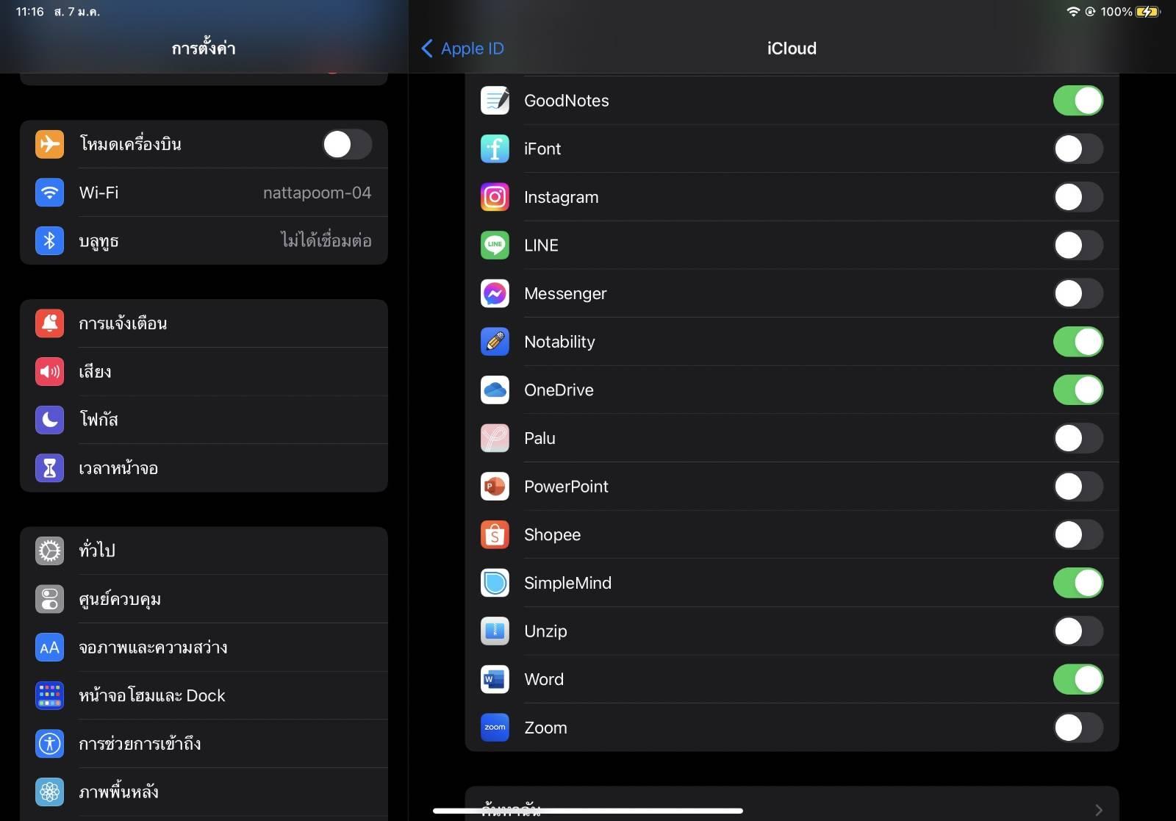
Task: Tap the Word app icon
Action: pos(495,680)
